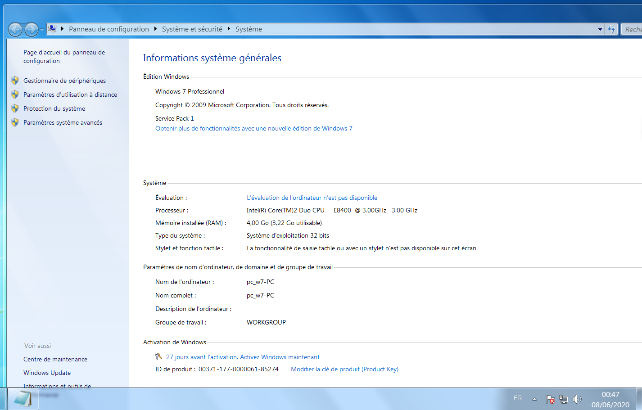Click L'évaluation de l'ordinateur n'est pas disponible
The width and height of the screenshot is (642, 410).
312,198
